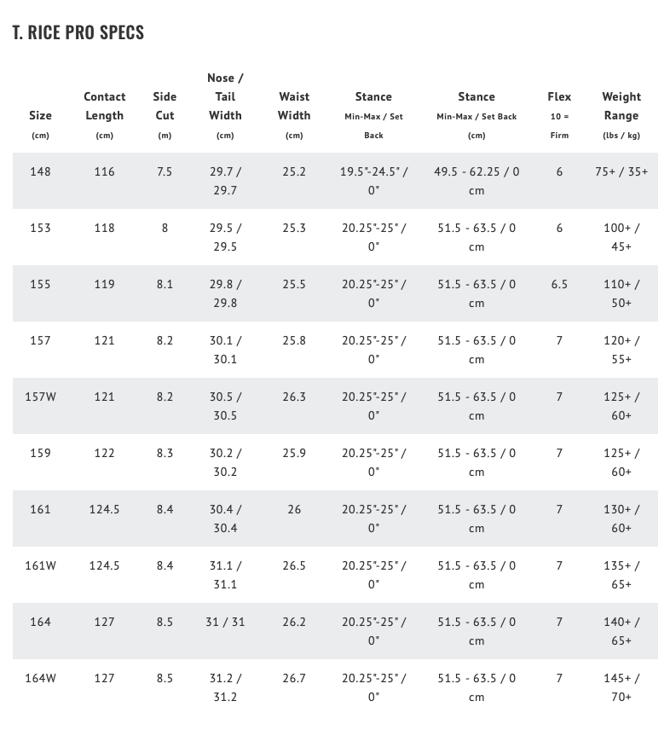The height and width of the screenshot is (730, 670).
Task: Click the 31 / 31 nose width cell
Action: pyautogui.click(x=225, y=622)
